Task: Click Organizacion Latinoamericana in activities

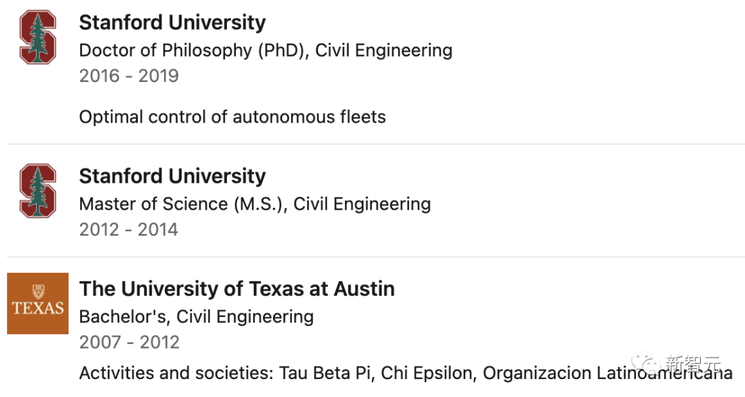Action: click(x=607, y=374)
